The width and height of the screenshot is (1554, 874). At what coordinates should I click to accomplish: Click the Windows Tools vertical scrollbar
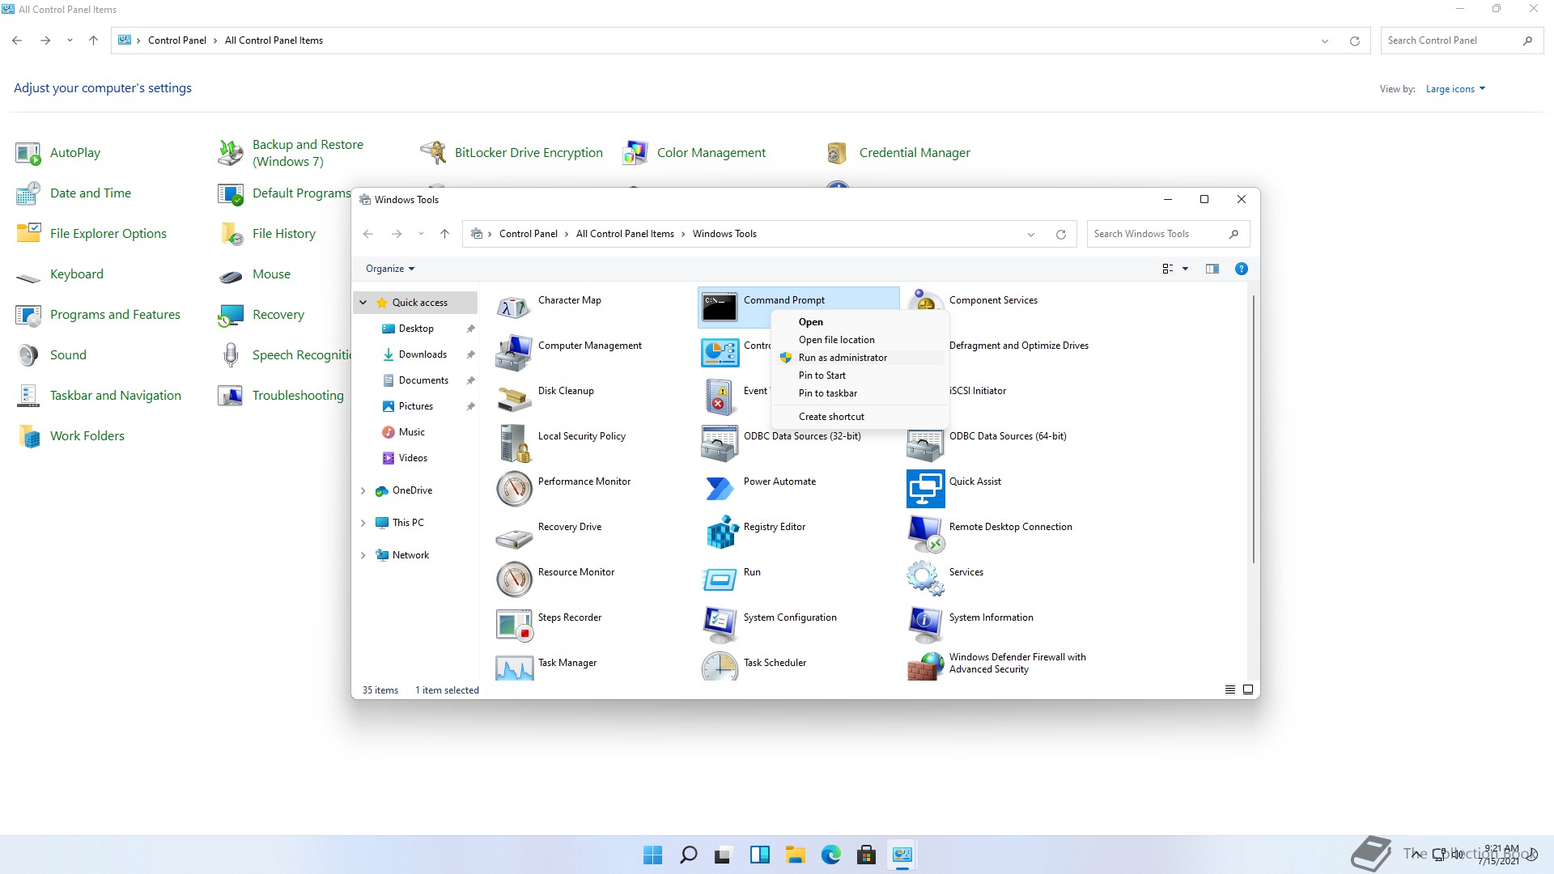pyautogui.click(x=1254, y=429)
